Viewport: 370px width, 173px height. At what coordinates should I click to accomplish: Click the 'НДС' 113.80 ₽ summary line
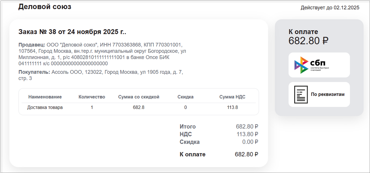[x=219, y=134]
